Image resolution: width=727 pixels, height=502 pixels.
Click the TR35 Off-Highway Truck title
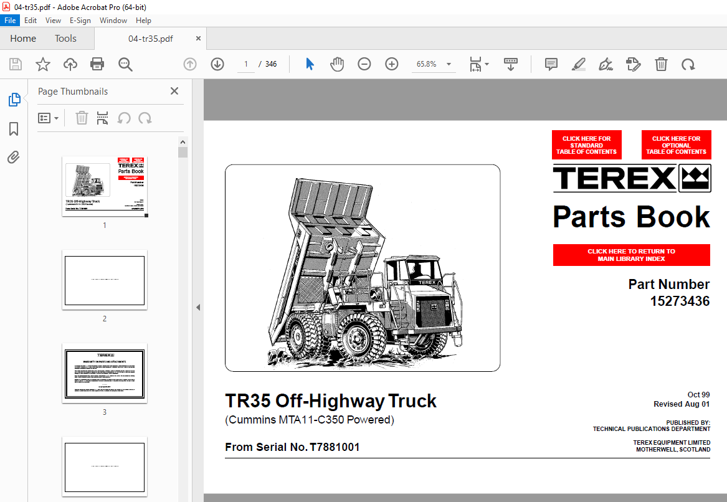pos(331,401)
